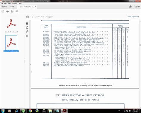Viewport: 141px width, 113px height.
Task: Launch Google Chrome from the taskbar
Action: tap(30, 111)
